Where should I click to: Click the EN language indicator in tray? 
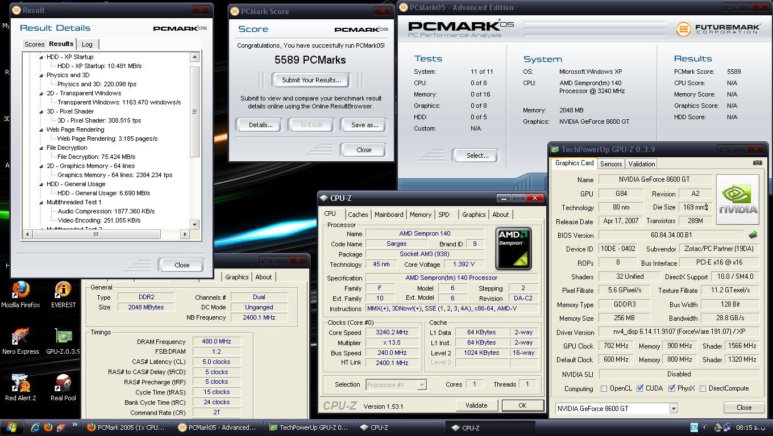click(694, 427)
